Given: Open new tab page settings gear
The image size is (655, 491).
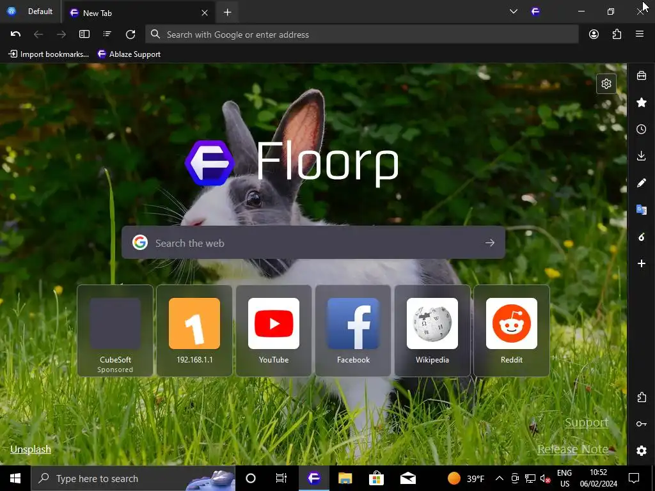Looking at the screenshot, I should 606,84.
